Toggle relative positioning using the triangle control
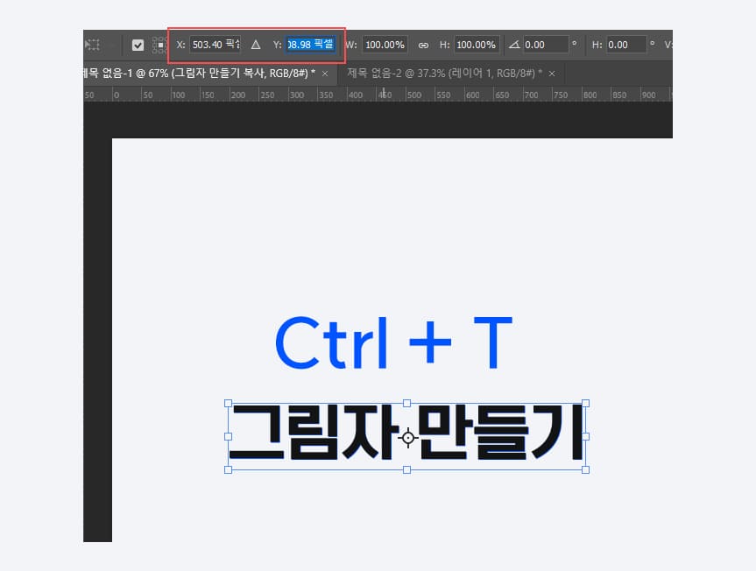 pos(255,45)
